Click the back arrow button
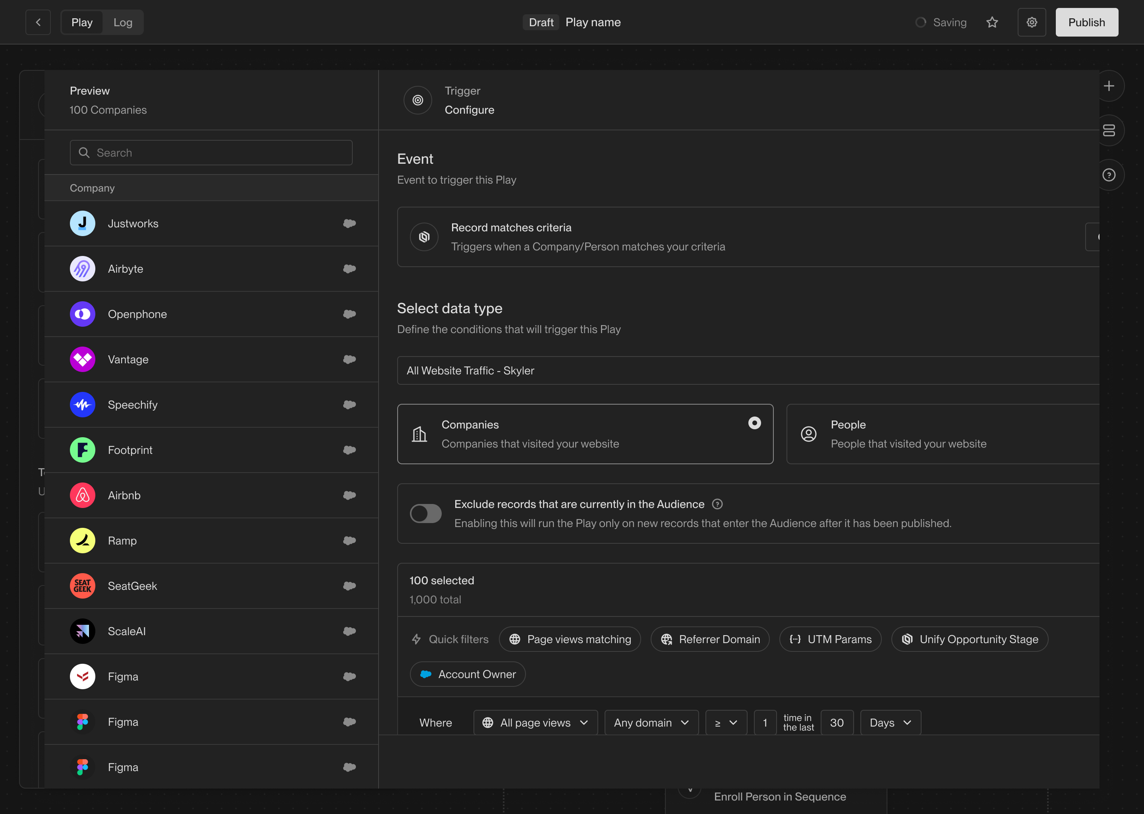Viewport: 1144px width, 814px height. click(x=38, y=22)
